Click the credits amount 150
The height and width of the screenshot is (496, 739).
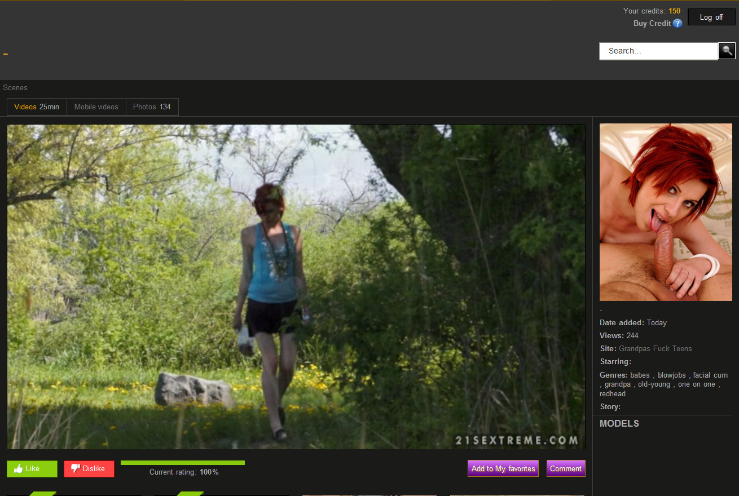click(x=674, y=11)
